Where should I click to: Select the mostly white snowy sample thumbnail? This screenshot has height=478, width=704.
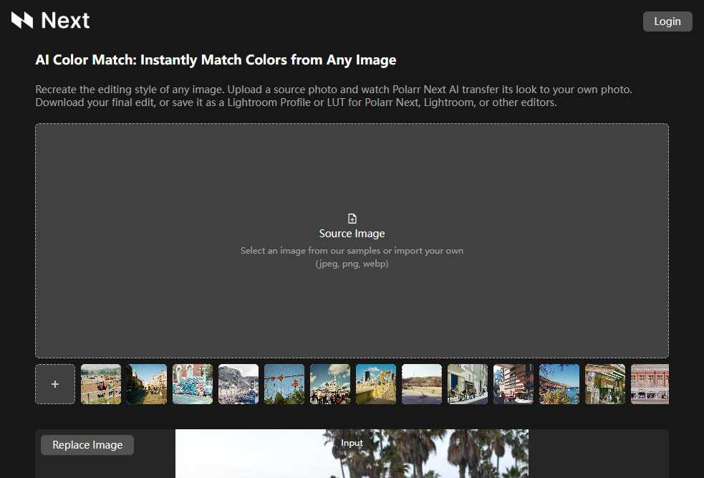tap(422, 384)
